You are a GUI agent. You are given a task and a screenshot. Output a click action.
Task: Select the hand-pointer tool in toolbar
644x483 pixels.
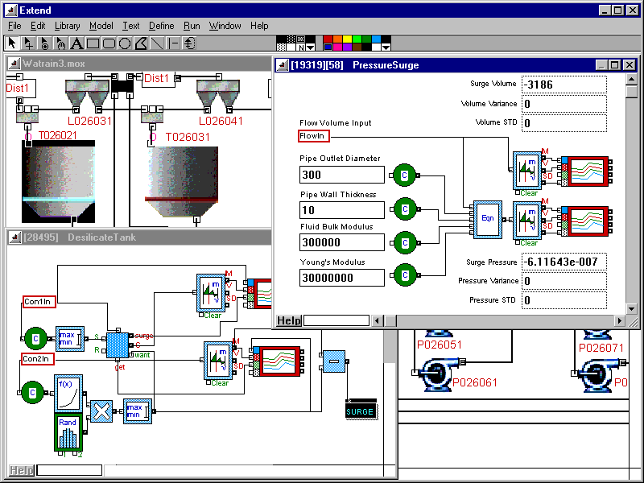tap(60, 43)
